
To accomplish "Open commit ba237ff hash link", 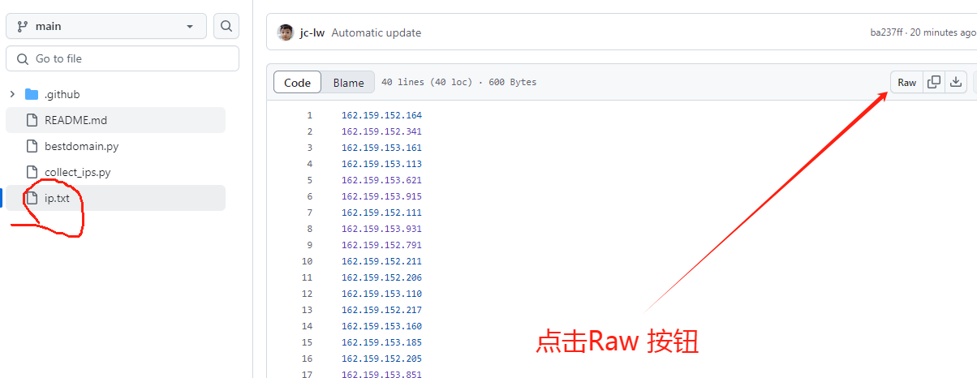I will [887, 33].
